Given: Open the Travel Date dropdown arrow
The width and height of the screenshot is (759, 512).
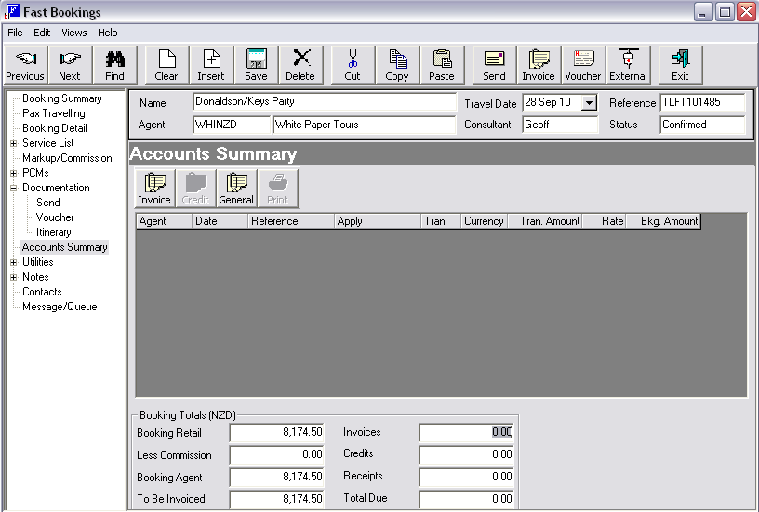Looking at the screenshot, I should (589, 102).
